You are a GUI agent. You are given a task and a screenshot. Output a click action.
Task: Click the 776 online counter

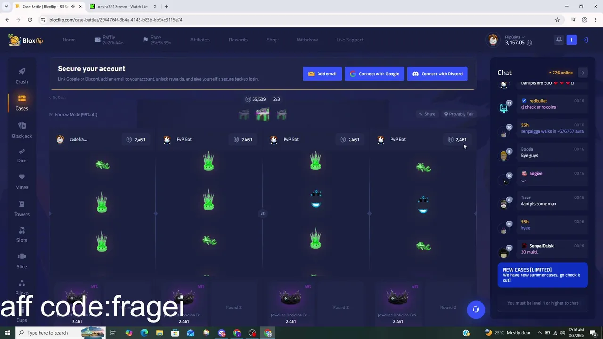tap(561, 73)
